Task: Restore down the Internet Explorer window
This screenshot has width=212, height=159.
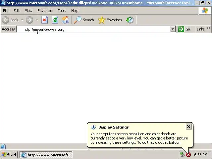Action: pos(202,3)
